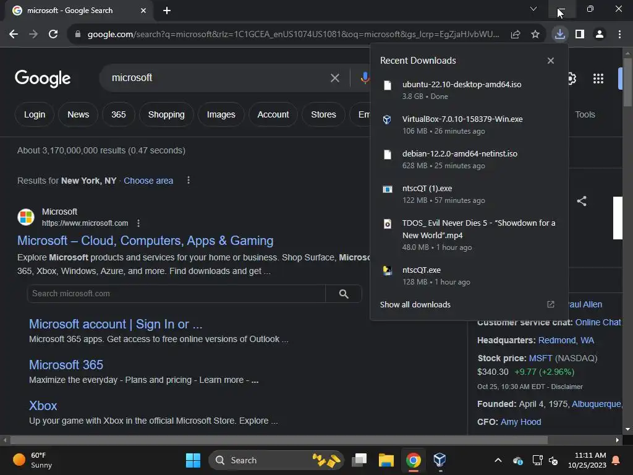Click the MSFT stock ticker link
Image resolution: width=633 pixels, height=475 pixels.
(540, 358)
